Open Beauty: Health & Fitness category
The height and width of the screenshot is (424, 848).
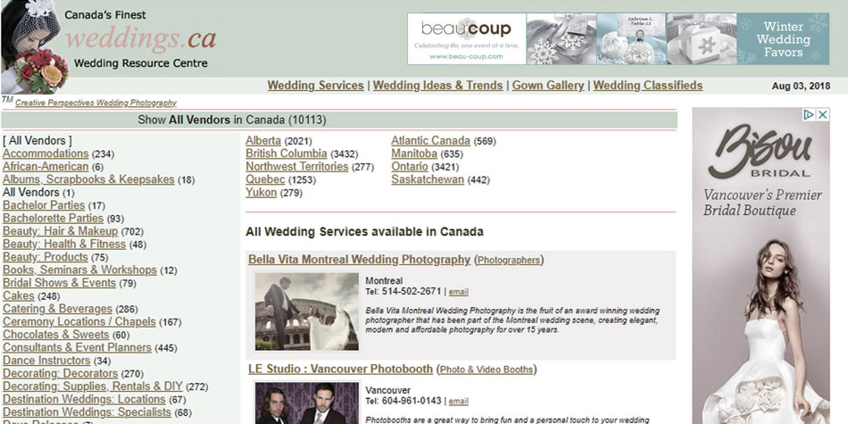[x=64, y=245]
